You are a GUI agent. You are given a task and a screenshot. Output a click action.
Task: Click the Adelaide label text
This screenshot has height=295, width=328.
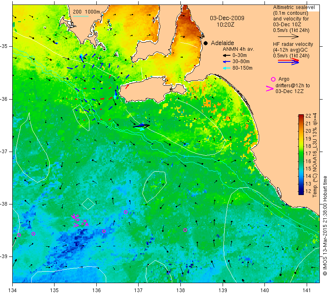coord(222,43)
